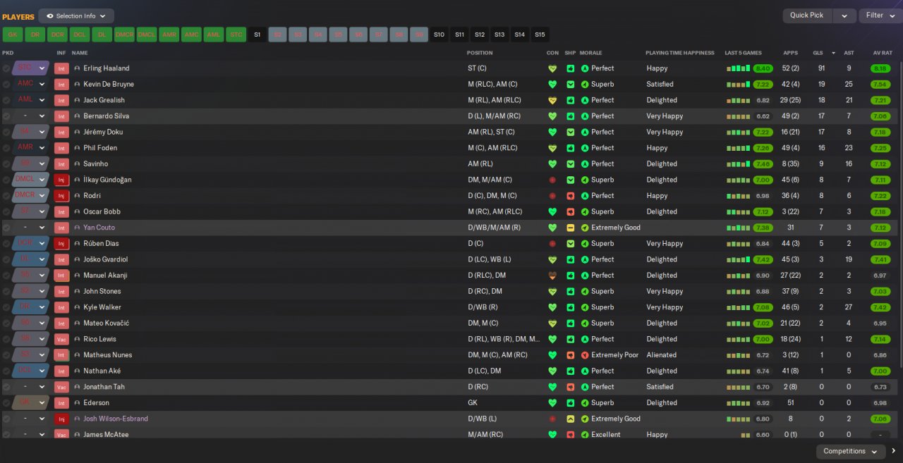This screenshot has width=903, height=463.
Task: Open Jack Grealish's AML position dropdown
Action: pyautogui.click(x=30, y=100)
